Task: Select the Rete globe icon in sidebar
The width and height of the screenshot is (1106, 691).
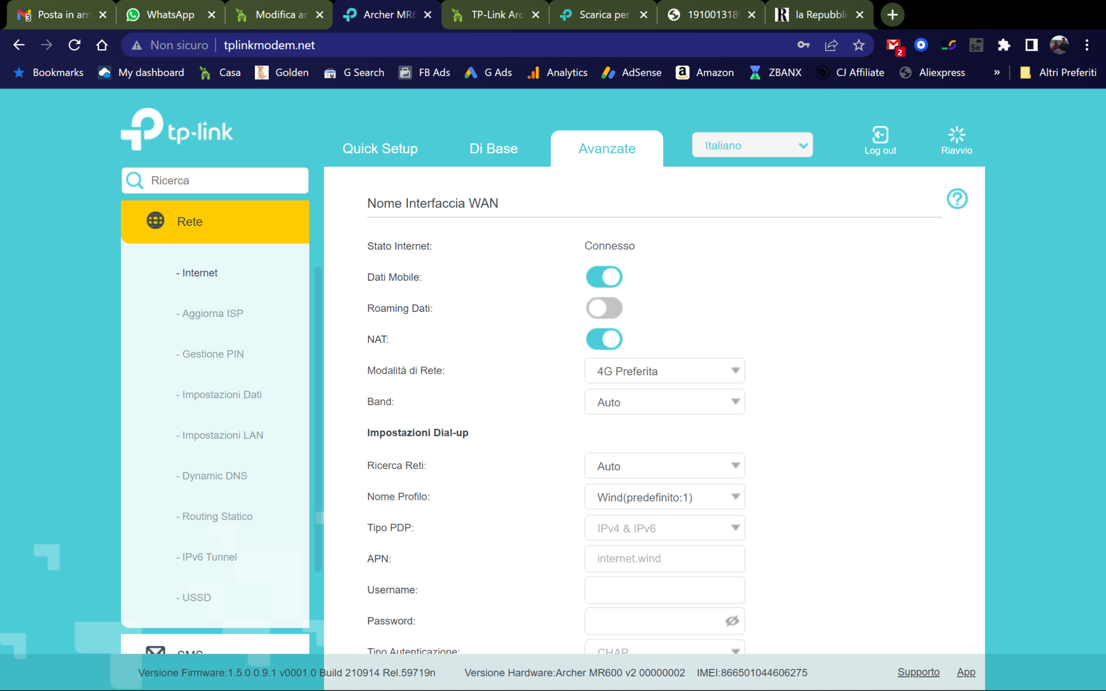Action: tap(155, 221)
